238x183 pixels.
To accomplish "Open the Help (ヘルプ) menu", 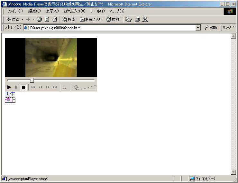I will pyautogui.click(x=117, y=11).
